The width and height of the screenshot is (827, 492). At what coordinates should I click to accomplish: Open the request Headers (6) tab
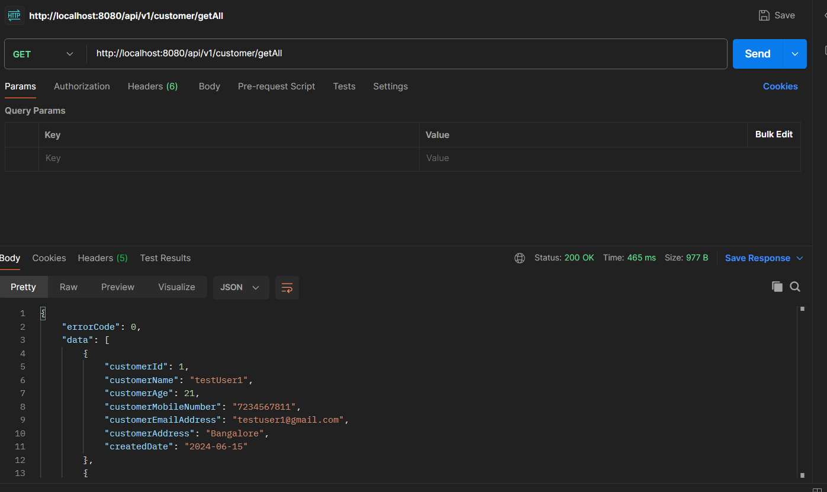[153, 86]
